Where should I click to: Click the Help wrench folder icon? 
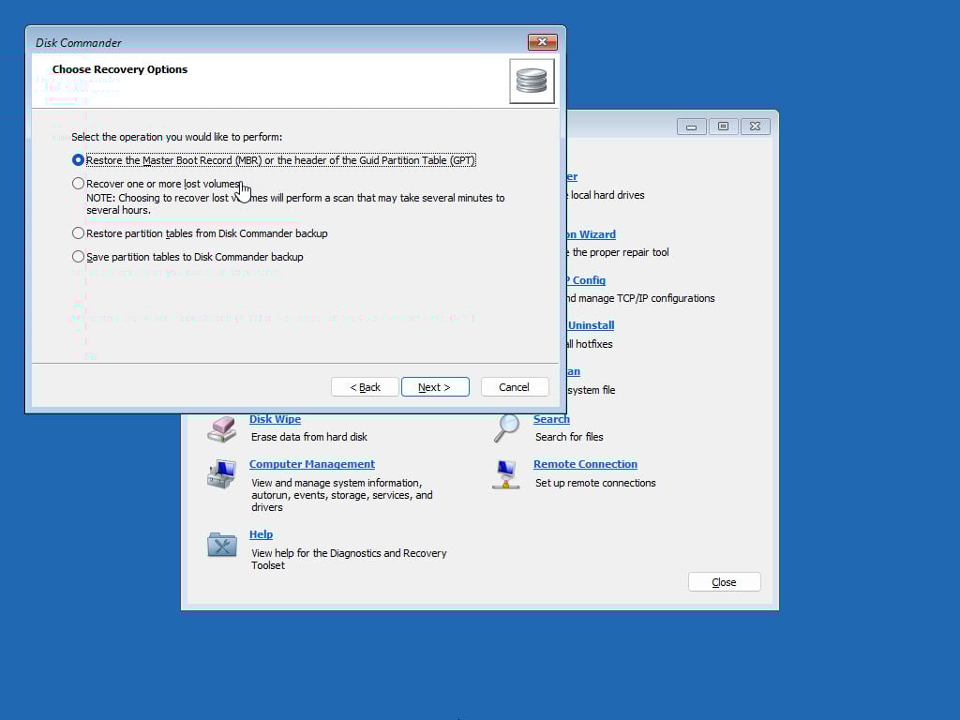[x=222, y=545]
